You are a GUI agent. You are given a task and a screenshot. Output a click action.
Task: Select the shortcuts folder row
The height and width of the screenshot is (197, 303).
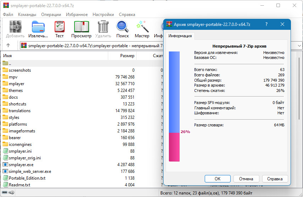coord(82,104)
